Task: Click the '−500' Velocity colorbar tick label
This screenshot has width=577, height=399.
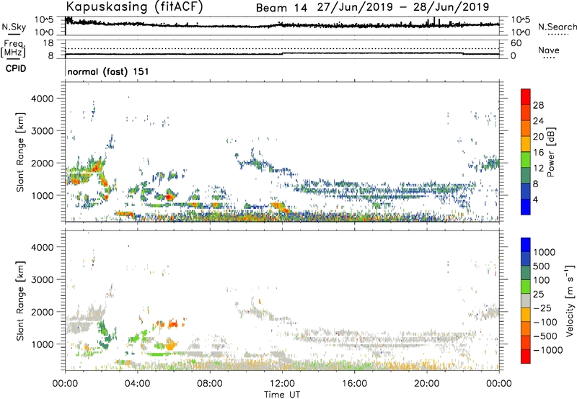Action: coord(545,336)
